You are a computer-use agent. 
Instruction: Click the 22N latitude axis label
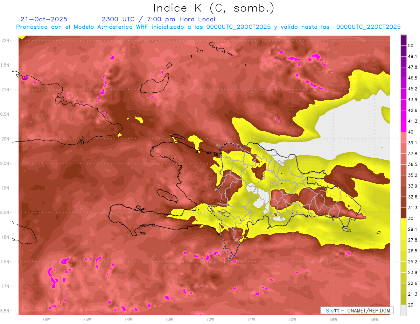tap(6, 40)
